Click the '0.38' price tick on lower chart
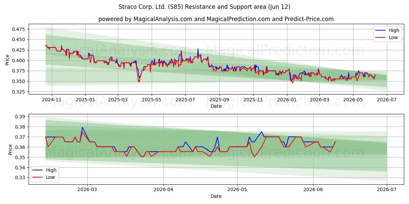The width and height of the screenshot is (409, 204). pos(21,127)
